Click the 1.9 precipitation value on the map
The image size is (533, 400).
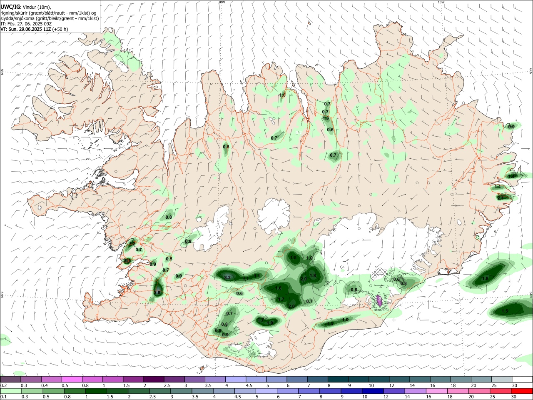(x=270, y=323)
